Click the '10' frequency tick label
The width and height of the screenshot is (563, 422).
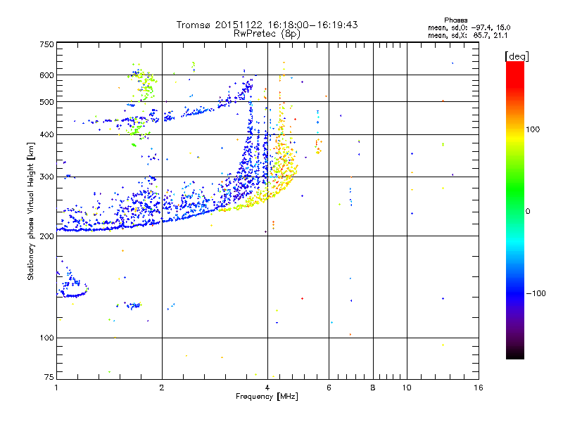click(407, 388)
